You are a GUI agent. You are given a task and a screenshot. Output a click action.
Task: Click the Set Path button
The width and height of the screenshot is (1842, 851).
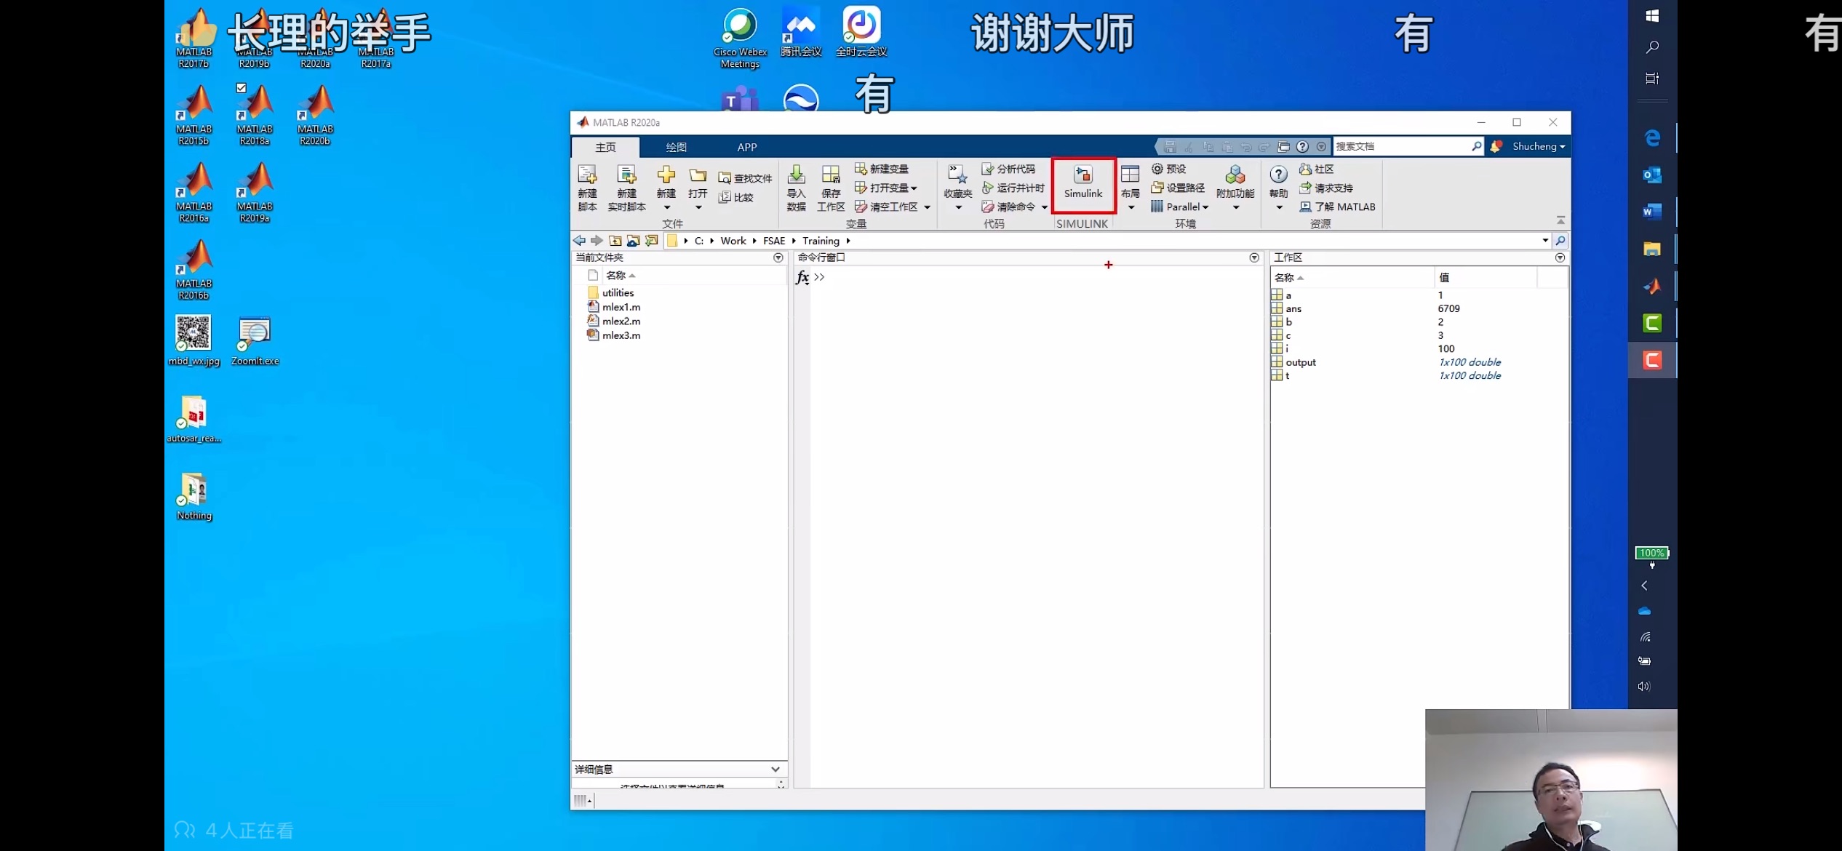coord(1179,188)
